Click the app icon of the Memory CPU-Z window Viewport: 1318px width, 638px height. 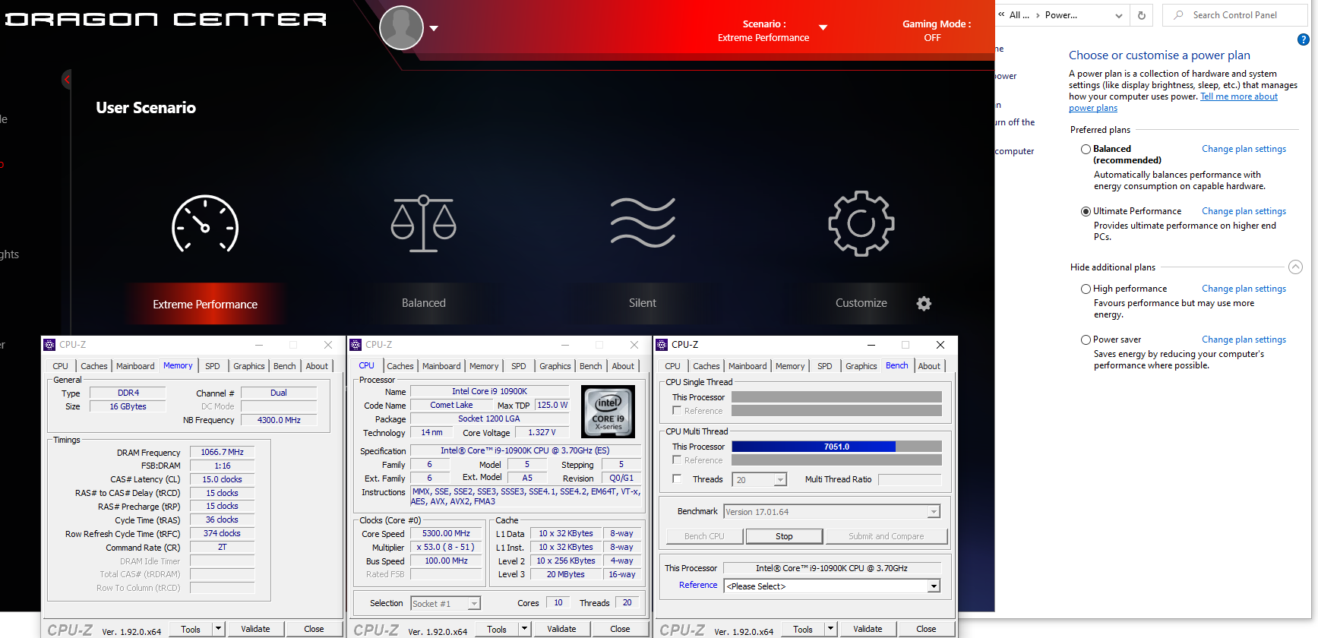pyautogui.click(x=50, y=345)
